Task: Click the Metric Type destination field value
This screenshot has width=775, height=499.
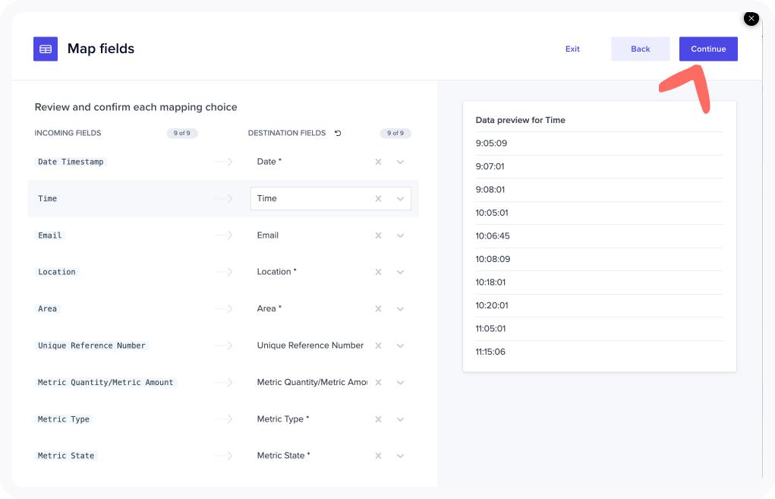Action: 283,419
